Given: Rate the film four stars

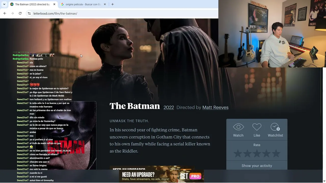Looking at the screenshot, I should coord(266,154).
